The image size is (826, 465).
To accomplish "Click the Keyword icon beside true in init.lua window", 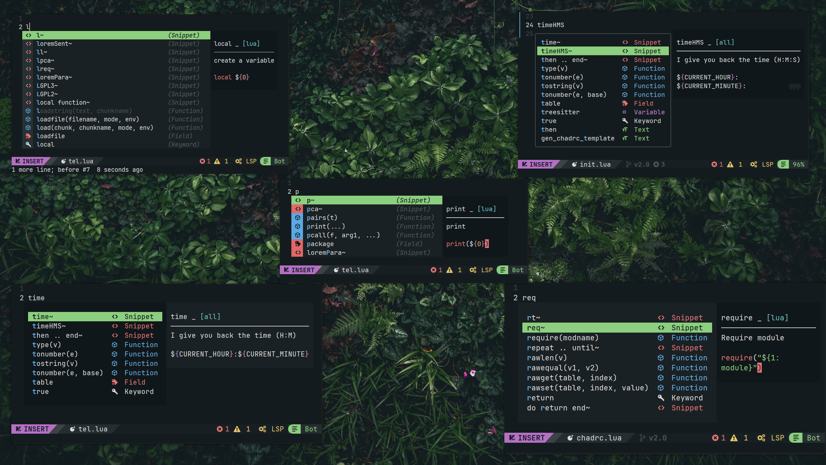I will tap(625, 121).
